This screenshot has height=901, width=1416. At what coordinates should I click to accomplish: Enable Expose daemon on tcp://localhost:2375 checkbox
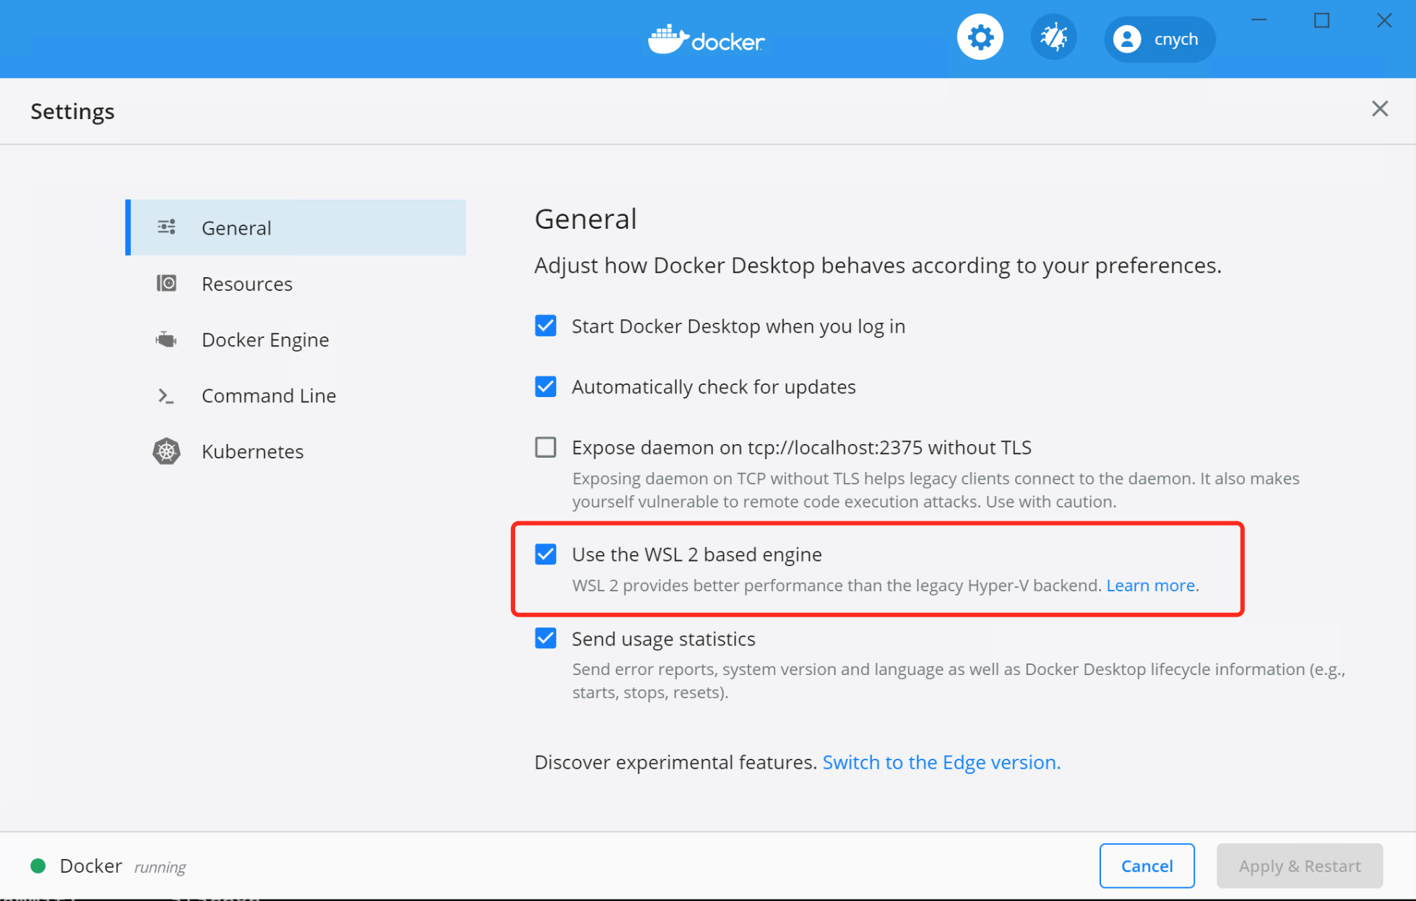(x=545, y=447)
